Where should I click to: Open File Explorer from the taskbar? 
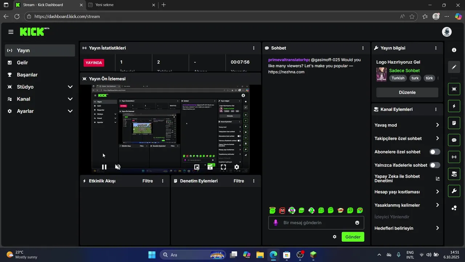coord(260,255)
